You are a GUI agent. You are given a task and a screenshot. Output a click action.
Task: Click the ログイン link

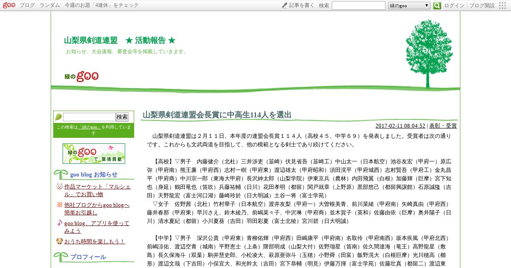tap(454, 6)
